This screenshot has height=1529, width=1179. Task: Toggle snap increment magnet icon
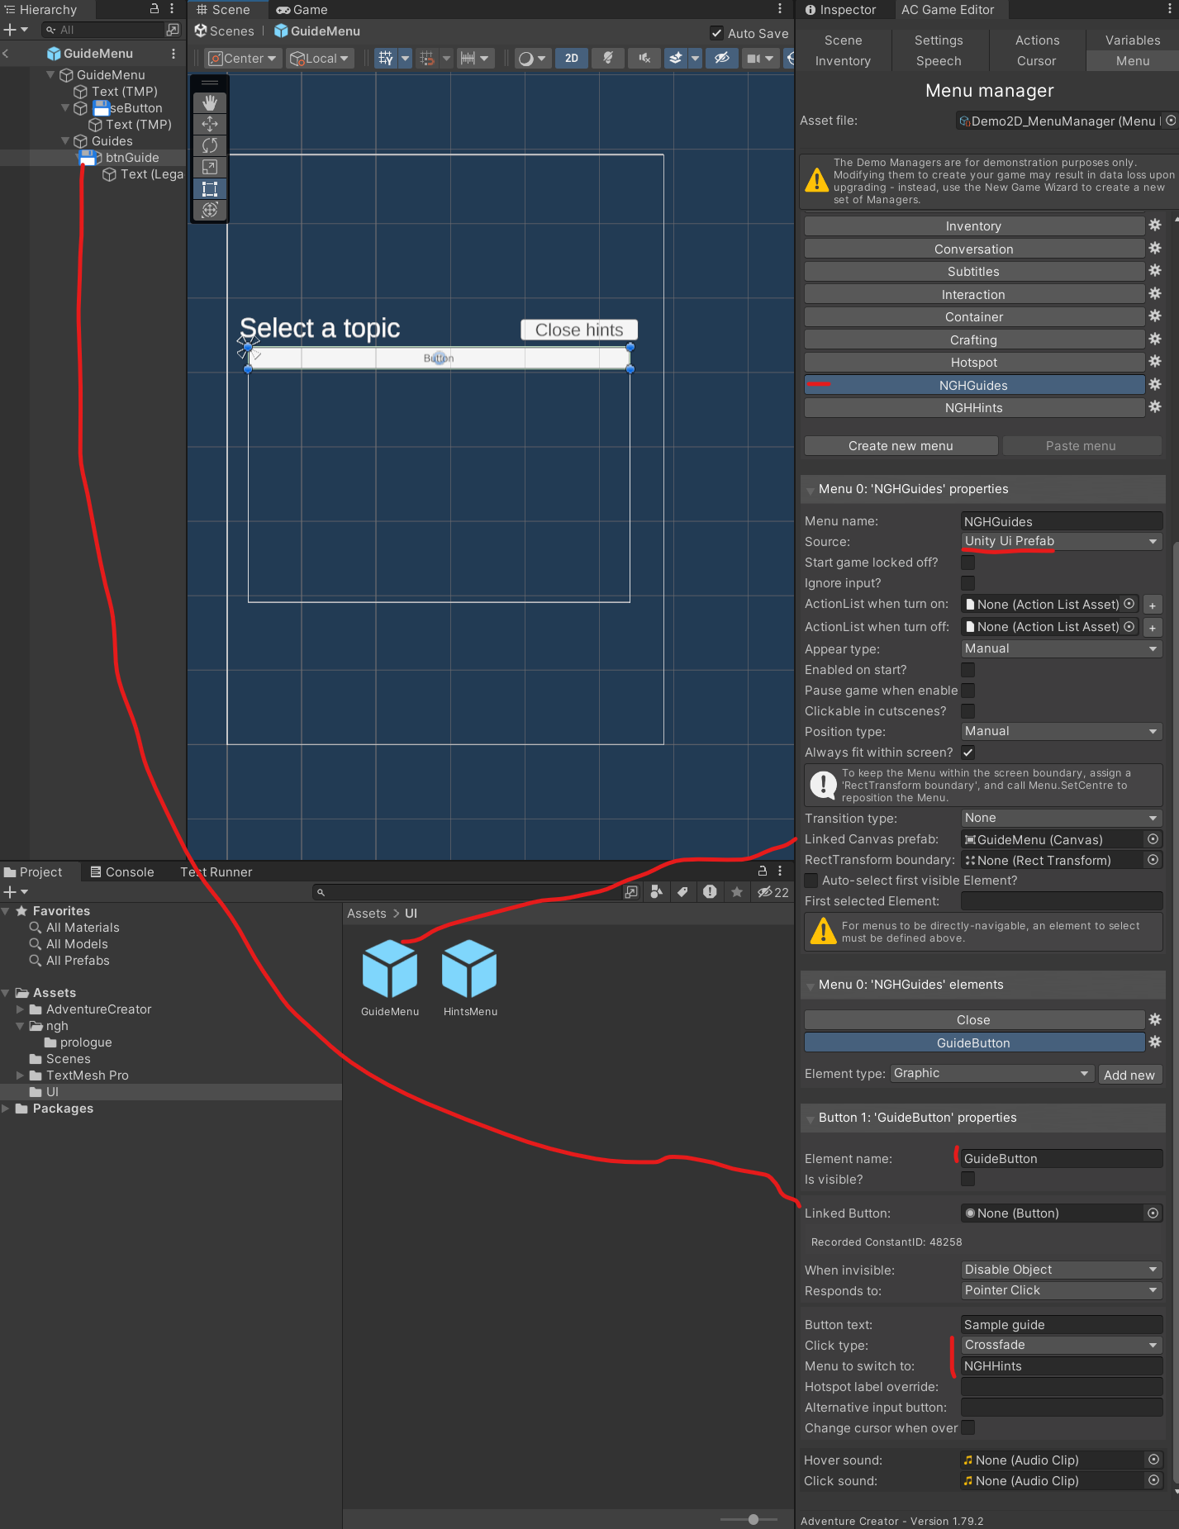[x=427, y=58]
